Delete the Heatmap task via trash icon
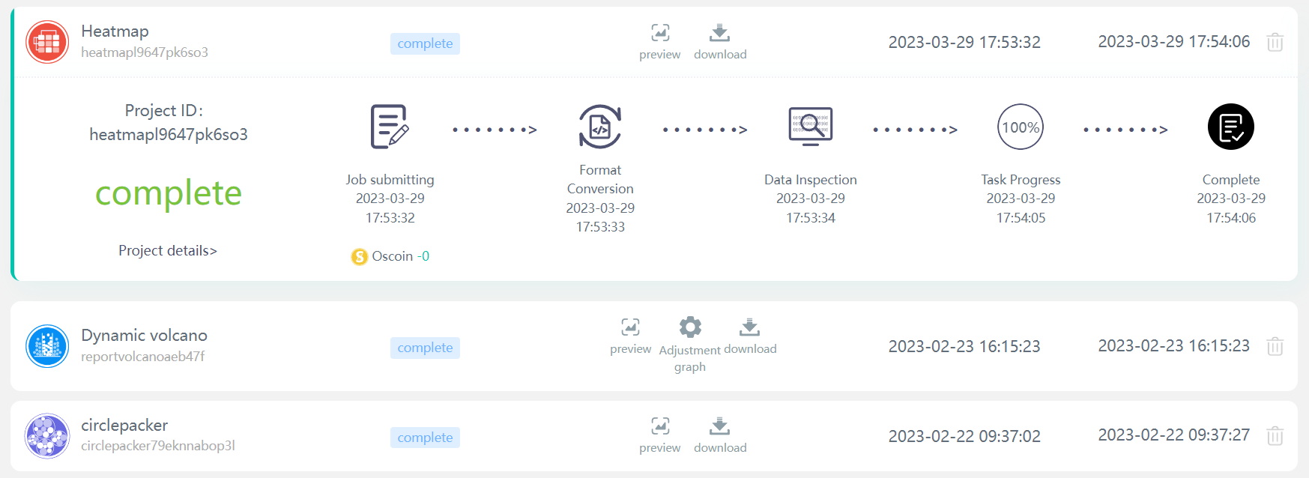 [1275, 42]
